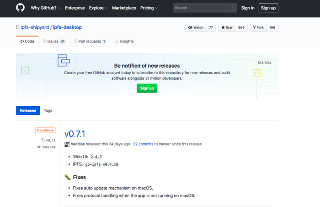View the 77 watchers count
Viewport: 320px width, 207px height.
tap(211, 27)
